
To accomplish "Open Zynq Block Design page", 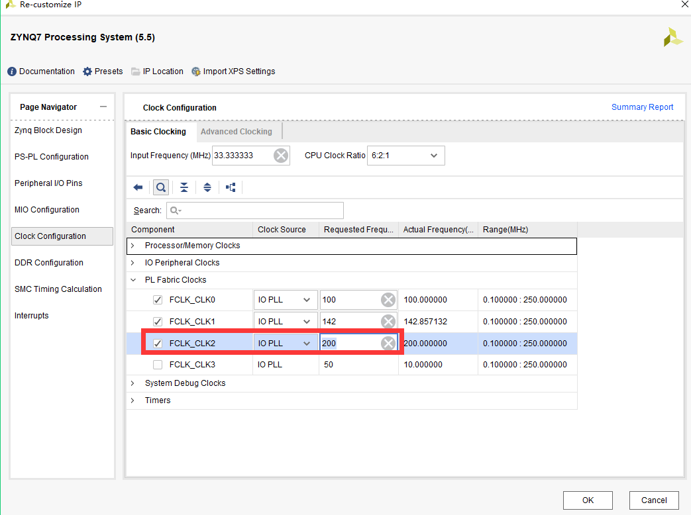I will 48,130.
